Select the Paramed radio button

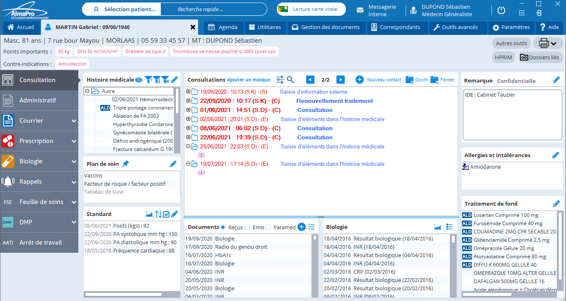(268, 227)
